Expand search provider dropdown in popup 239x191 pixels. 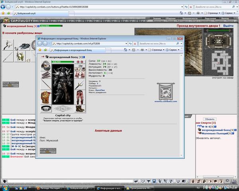click(181, 43)
